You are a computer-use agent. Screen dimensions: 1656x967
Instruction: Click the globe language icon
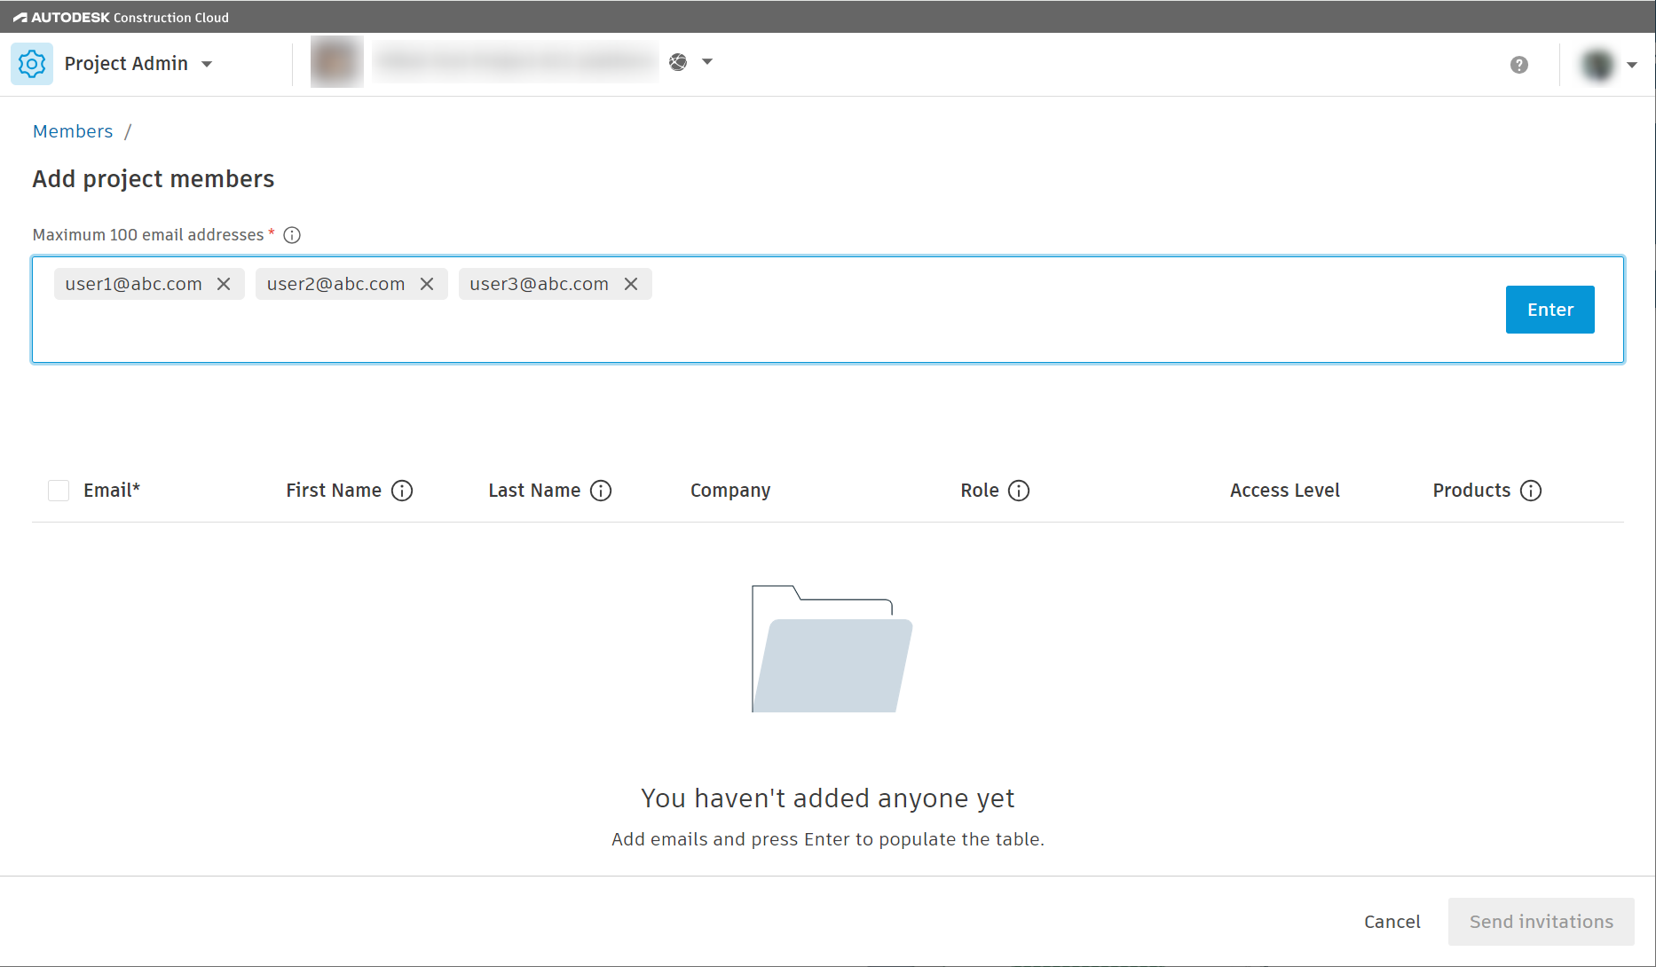point(678,61)
